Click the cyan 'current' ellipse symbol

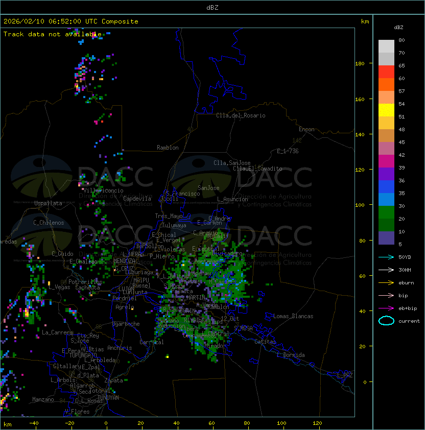[386, 321]
